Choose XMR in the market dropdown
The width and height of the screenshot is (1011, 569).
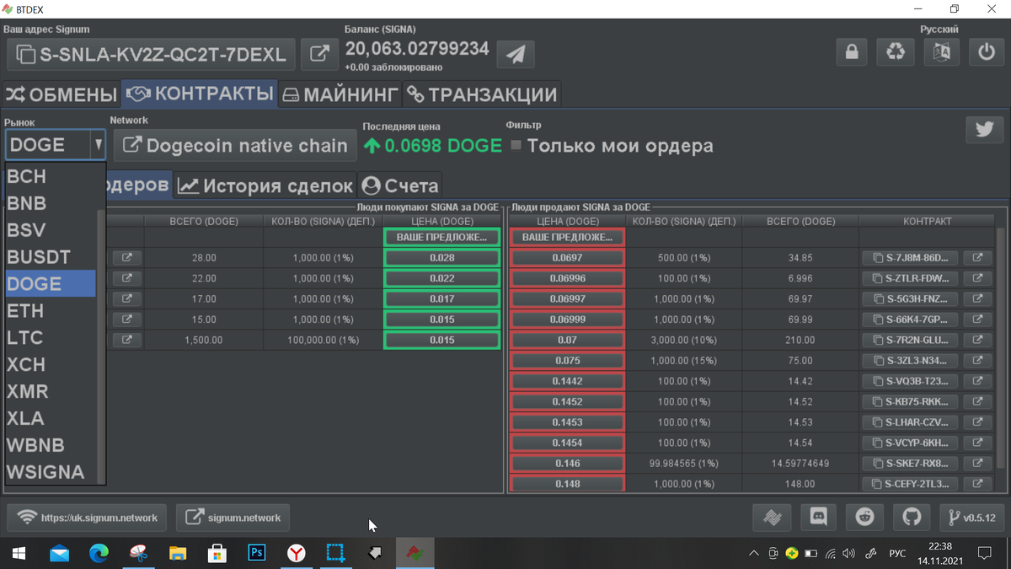[x=26, y=391]
